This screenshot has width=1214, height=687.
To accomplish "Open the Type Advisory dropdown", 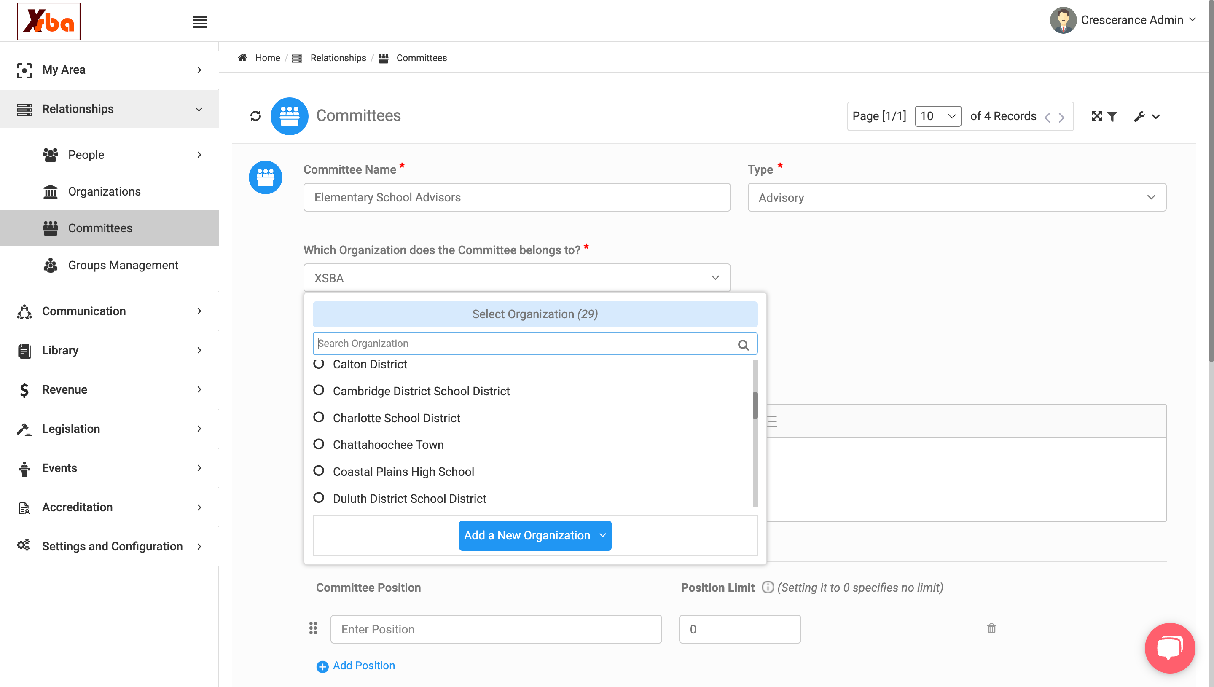I will pos(957,197).
